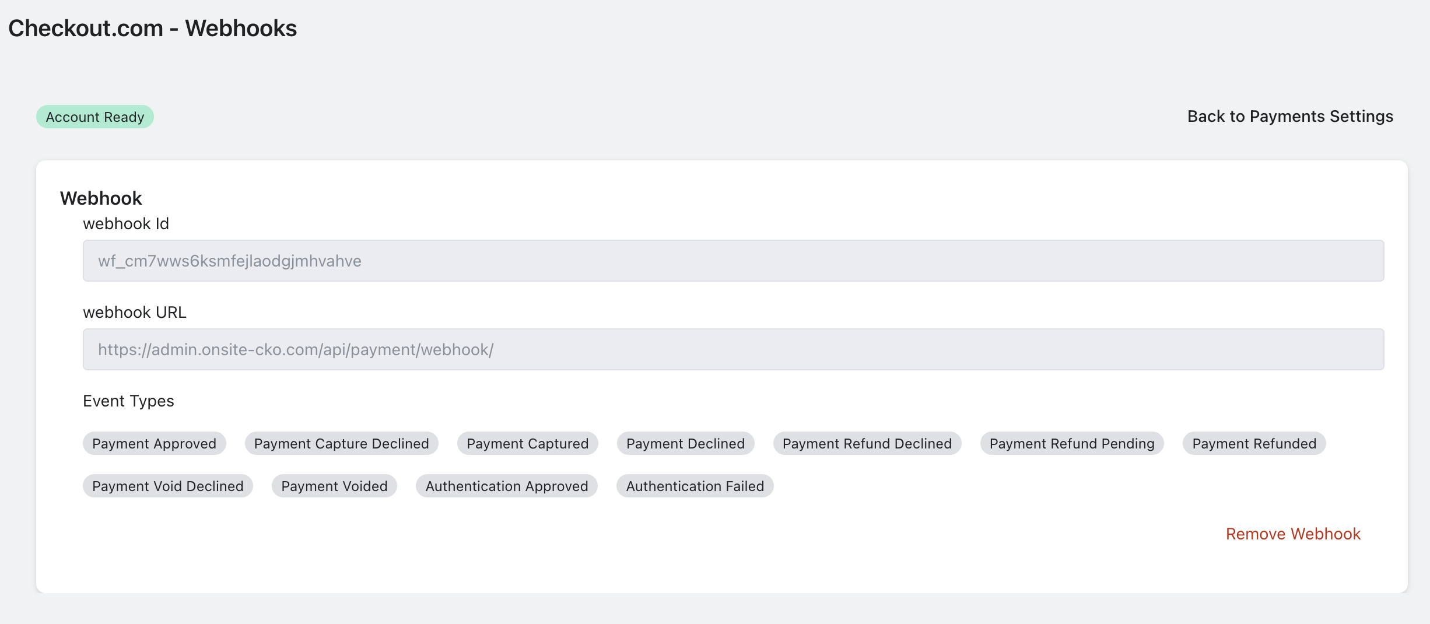Viewport: 1430px width, 624px height.
Task: Toggle the Payment Voided event type
Action: (334, 486)
